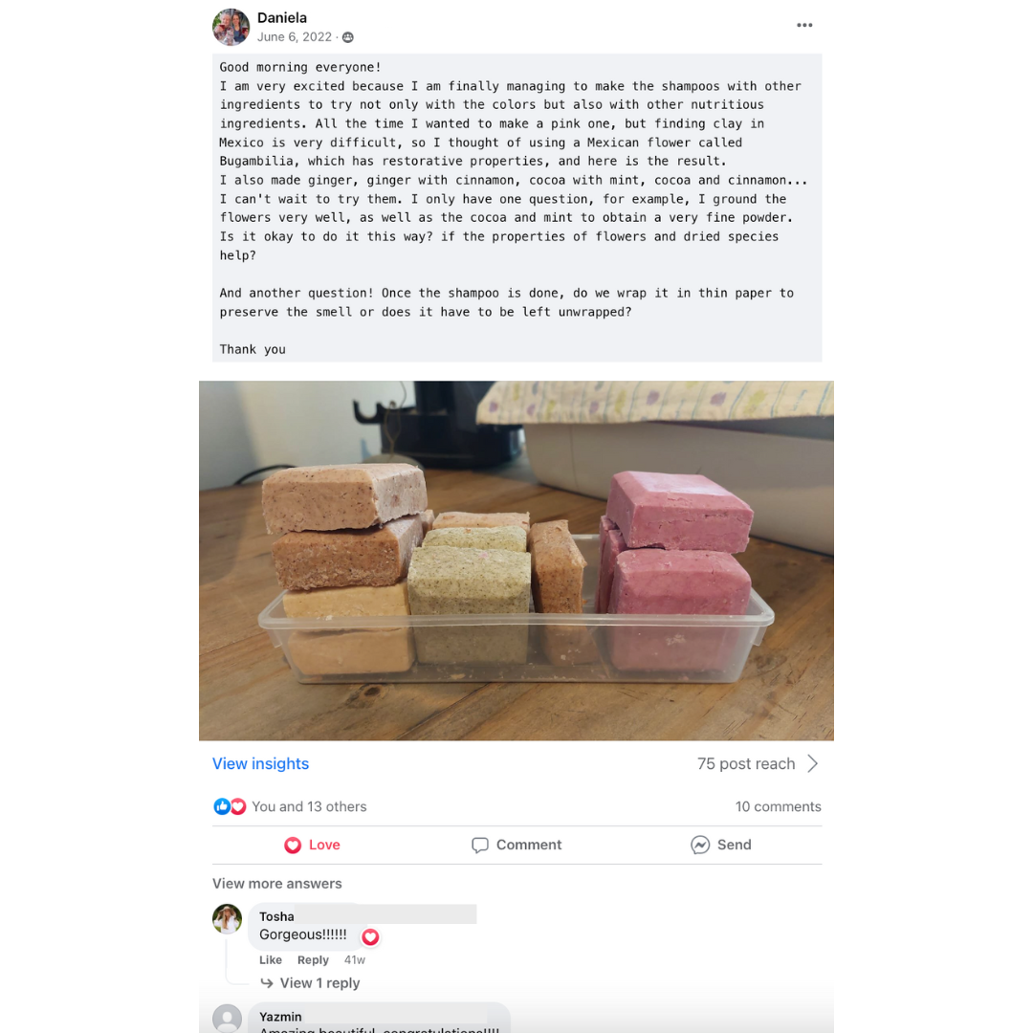Click the heart reaction on Tosha's comment
Image resolution: width=1033 pixels, height=1033 pixels.
[371, 936]
